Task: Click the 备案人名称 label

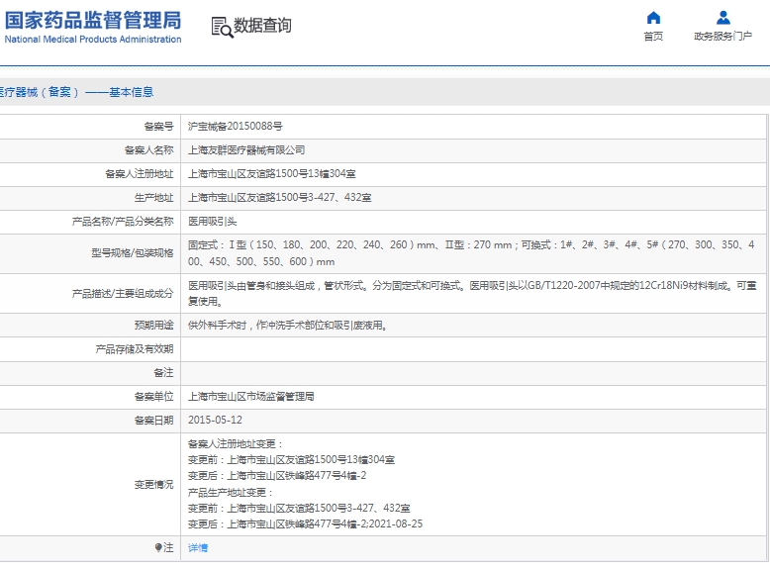Action: click(x=148, y=150)
